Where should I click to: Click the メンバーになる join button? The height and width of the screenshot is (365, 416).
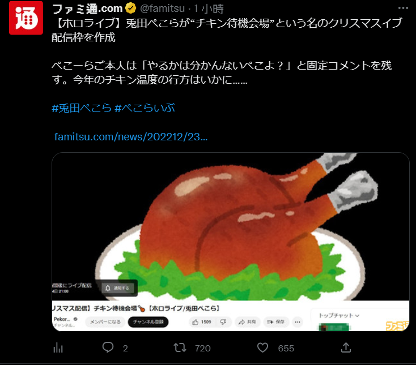click(105, 322)
